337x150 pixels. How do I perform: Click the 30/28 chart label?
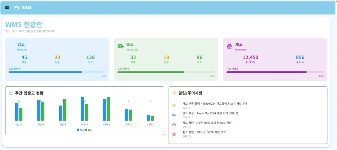[x=129, y=125]
